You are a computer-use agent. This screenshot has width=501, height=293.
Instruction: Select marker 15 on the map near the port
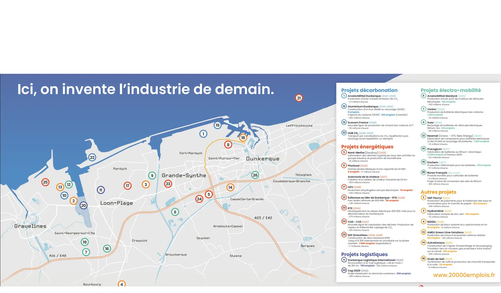(x=217, y=125)
